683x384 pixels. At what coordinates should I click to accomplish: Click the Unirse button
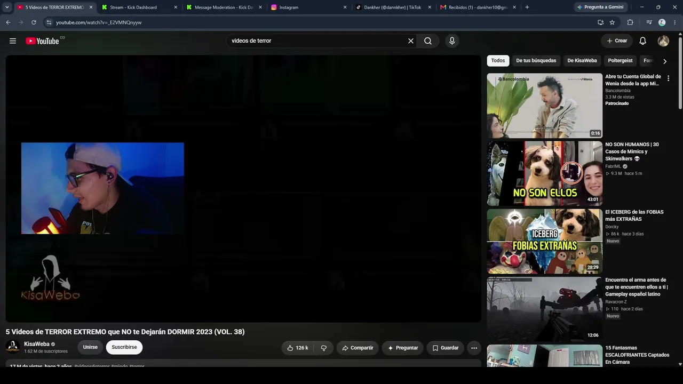pyautogui.click(x=90, y=347)
